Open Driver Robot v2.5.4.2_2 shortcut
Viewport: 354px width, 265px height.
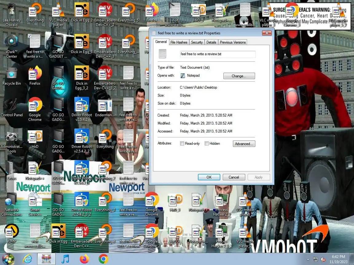[81, 141]
